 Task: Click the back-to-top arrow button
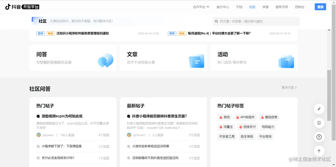[319, 151]
